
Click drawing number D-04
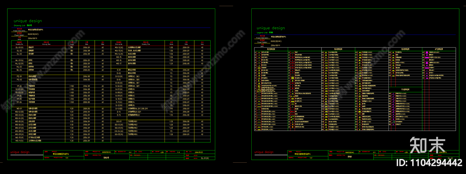click(119, 80)
